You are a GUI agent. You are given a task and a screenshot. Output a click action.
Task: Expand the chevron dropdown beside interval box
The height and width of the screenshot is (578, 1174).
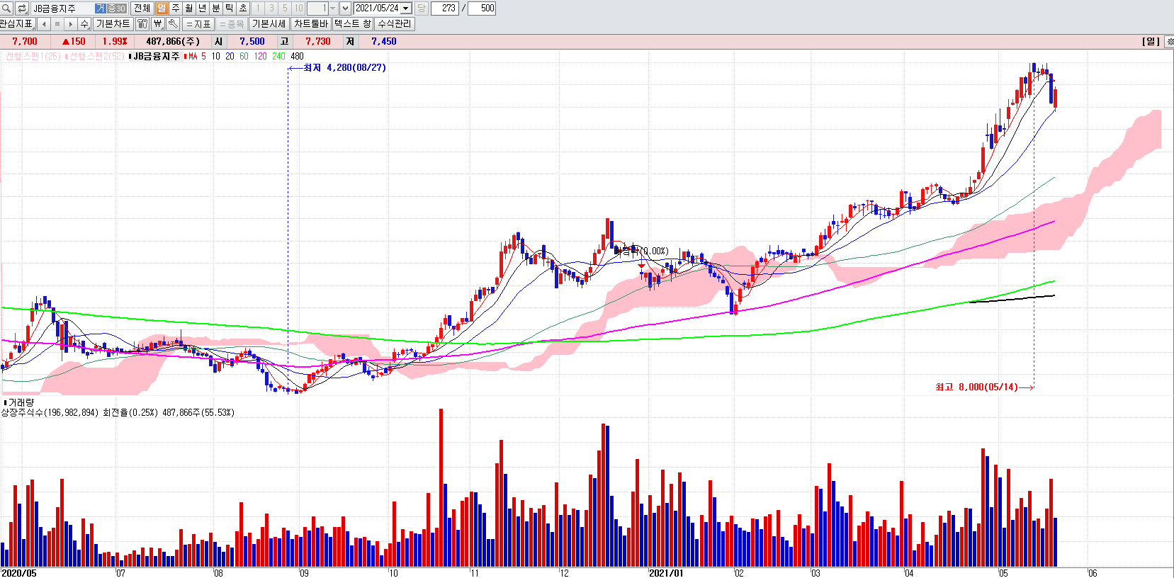(345, 8)
